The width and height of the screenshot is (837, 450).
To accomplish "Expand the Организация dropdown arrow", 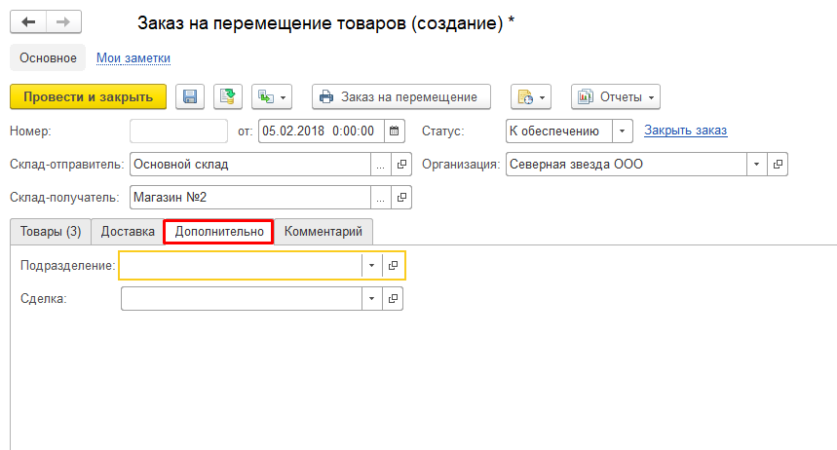I will pos(756,165).
